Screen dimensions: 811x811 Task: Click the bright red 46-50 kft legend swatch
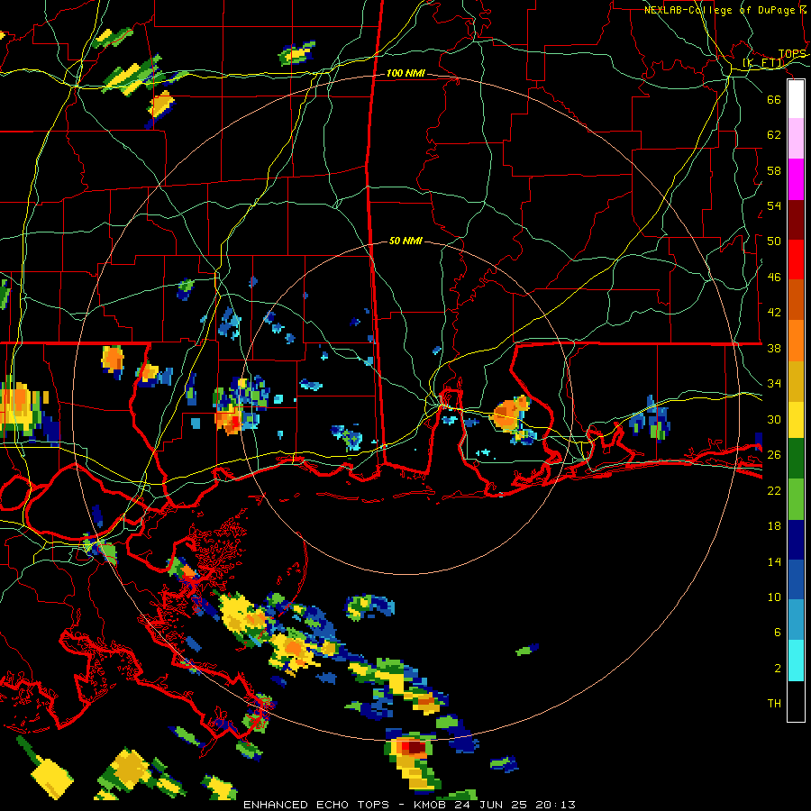(796, 260)
